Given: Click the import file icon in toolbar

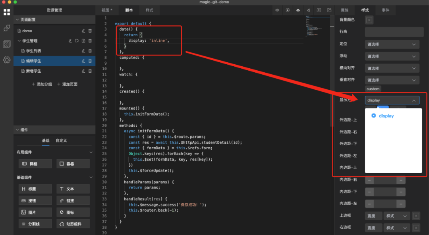Looking at the screenshot, I should coord(319,10).
